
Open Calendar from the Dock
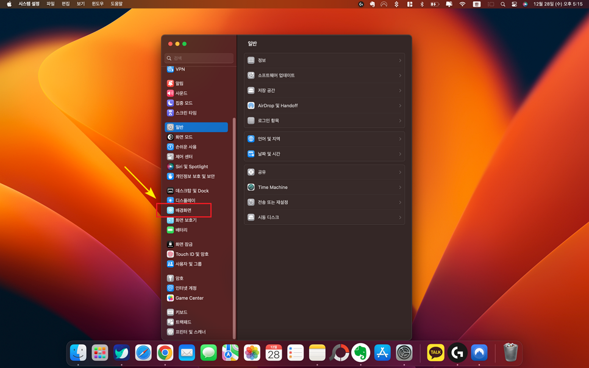274,353
